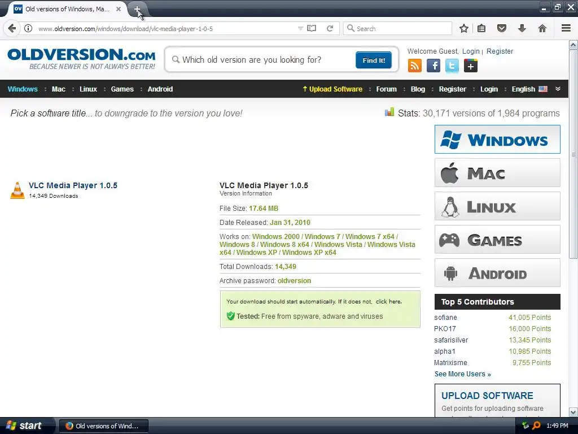The image size is (578, 434).
Task: Click Register in the black navigation bar
Action: pyautogui.click(x=452, y=89)
